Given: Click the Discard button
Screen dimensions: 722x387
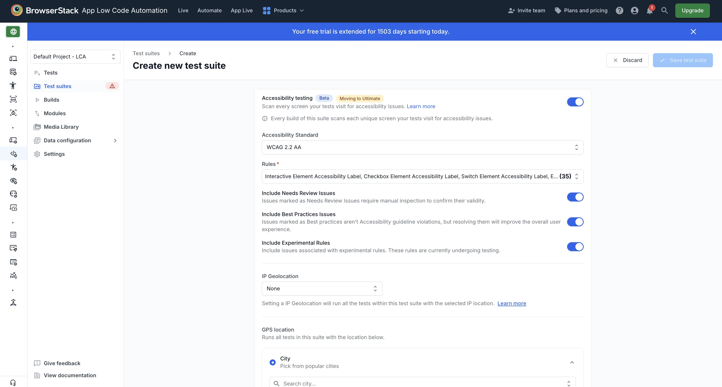Looking at the screenshot, I should pyautogui.click(x=627, y=60).
